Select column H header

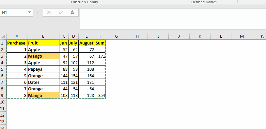point(137,36)
